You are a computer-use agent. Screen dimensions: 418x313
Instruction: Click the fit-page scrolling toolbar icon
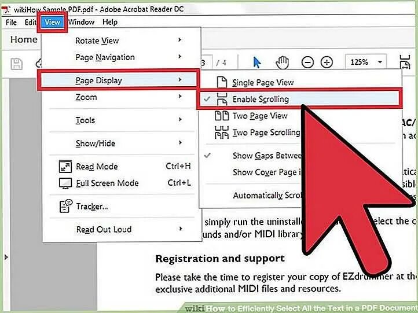coord(405,62)
